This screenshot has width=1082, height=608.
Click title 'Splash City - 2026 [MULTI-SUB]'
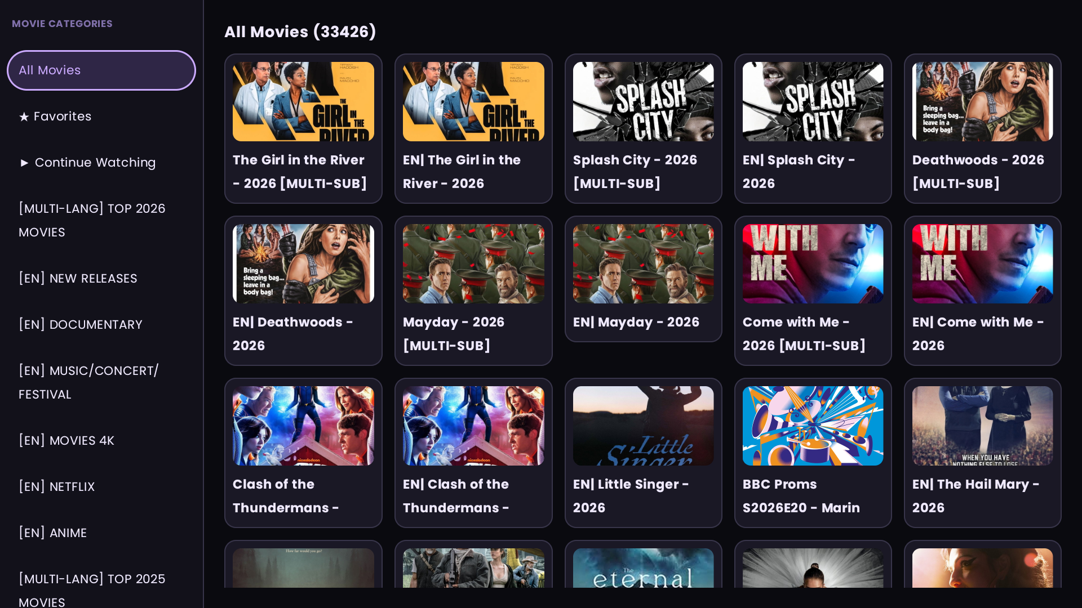coord(635,172)
